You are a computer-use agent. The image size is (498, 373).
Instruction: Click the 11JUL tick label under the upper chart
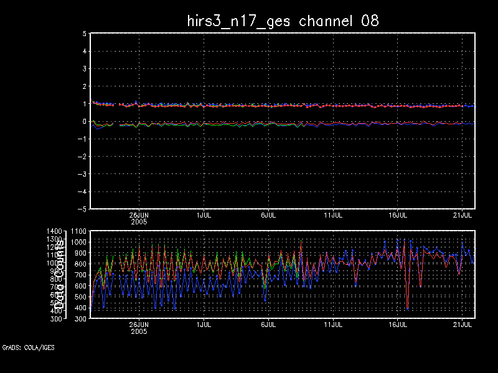point(333,214)
